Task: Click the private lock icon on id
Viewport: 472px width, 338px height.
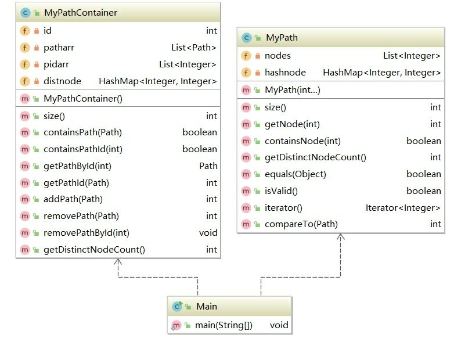Action: 37,31
